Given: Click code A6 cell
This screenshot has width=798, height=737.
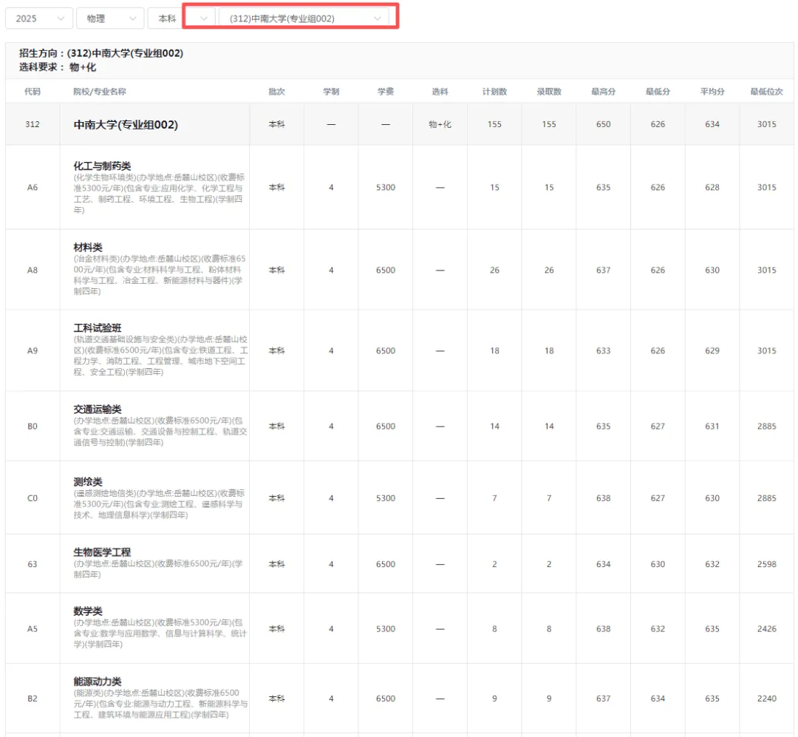Looking at the screenshot, I should 32,188.
